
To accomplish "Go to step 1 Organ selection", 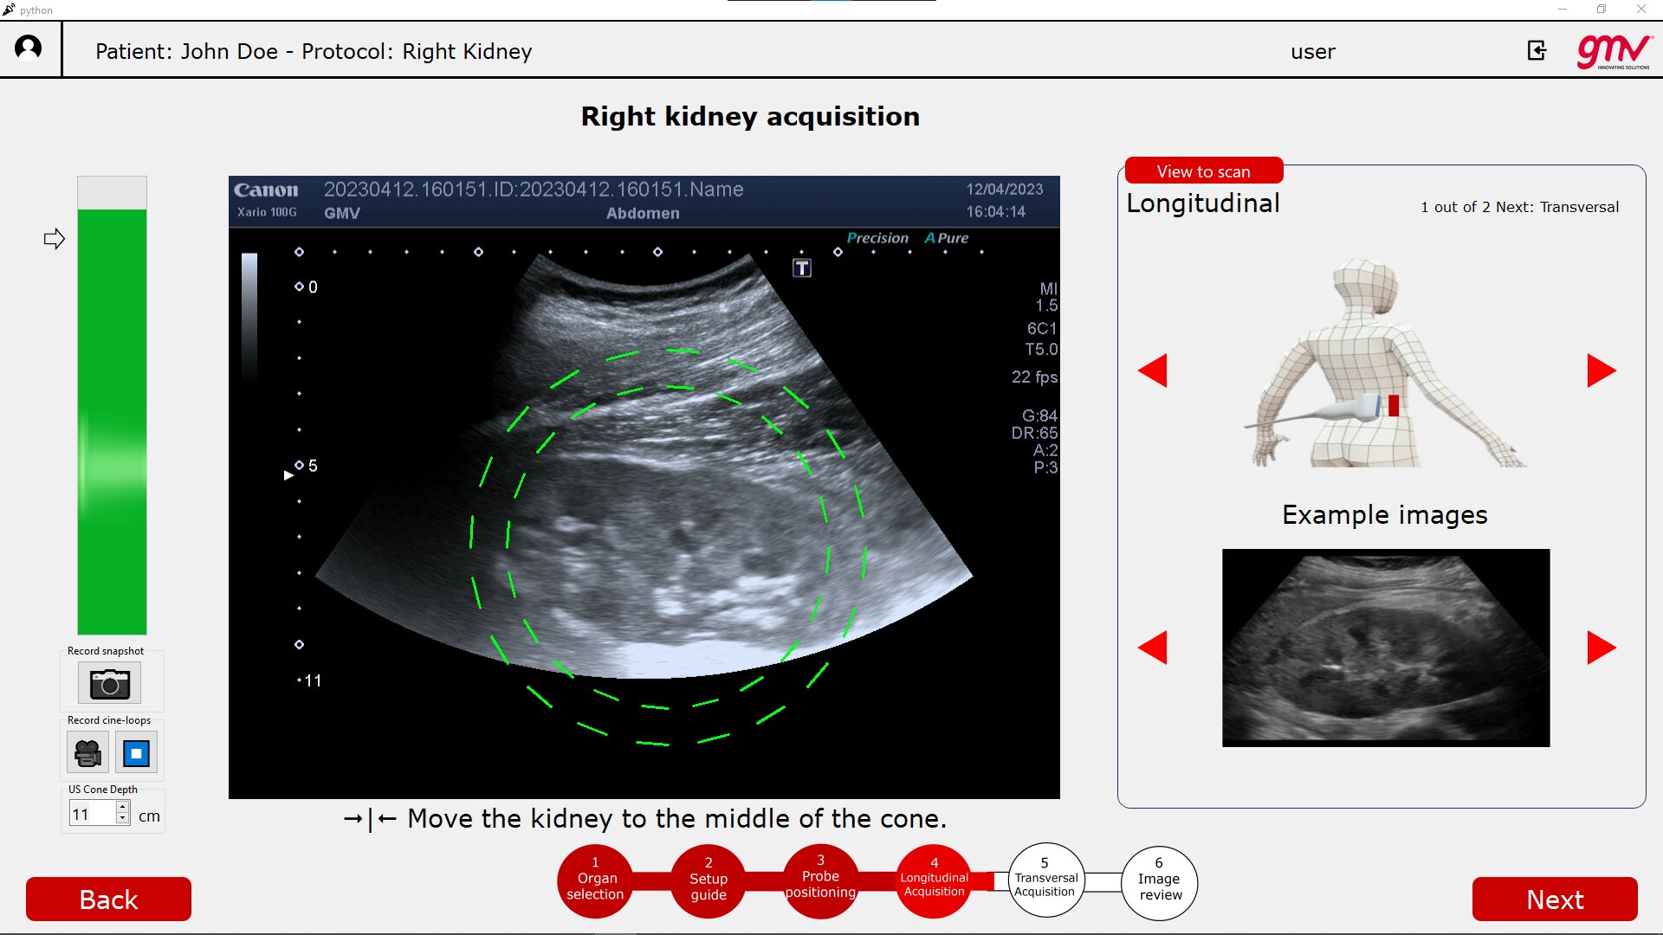I will point(595,880).
